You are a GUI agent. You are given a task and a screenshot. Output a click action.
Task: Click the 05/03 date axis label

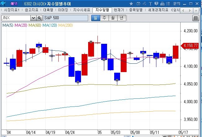115,132
